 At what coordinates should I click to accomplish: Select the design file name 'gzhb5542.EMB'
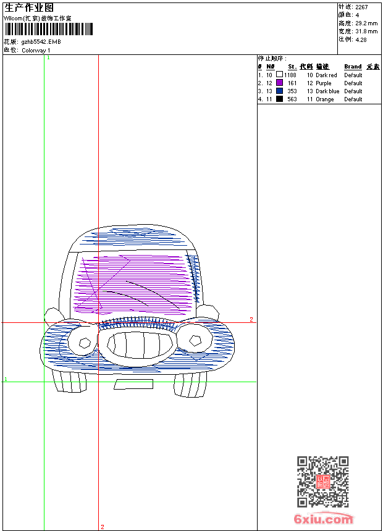click(x=41, y=42)
